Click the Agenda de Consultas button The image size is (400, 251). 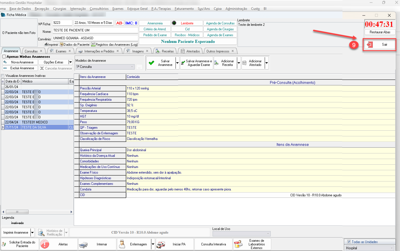pyautogui.click(x=220, y=23)
